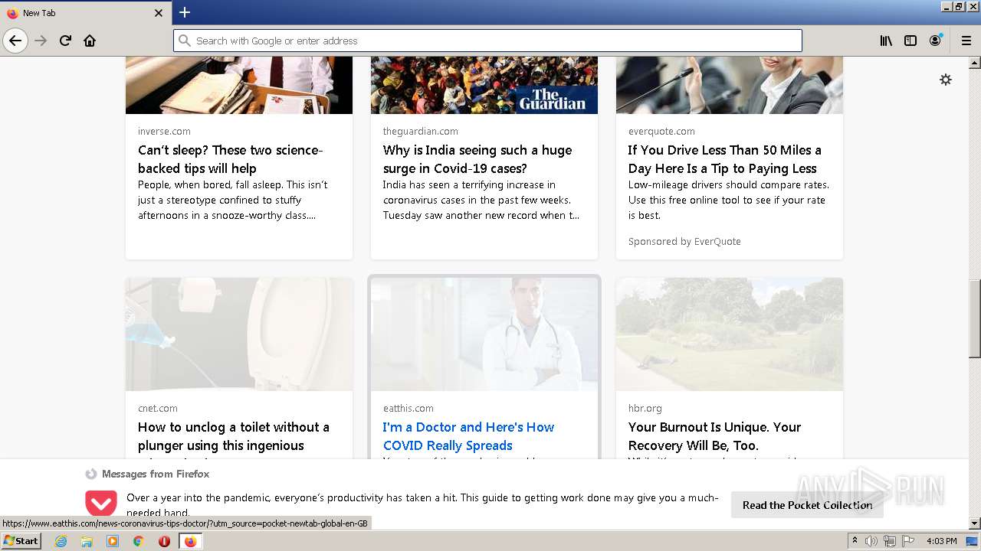The width and height of the screenshot is (981, 551).
Task: Click the 'Messages from Firefox' heading
Action: coord(156,474)
